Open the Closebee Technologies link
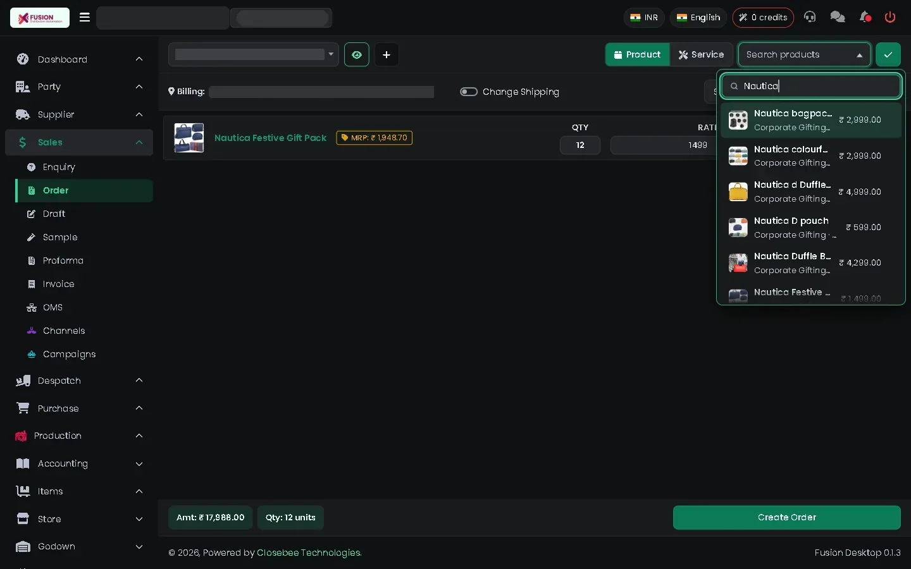 coord(309,553)
